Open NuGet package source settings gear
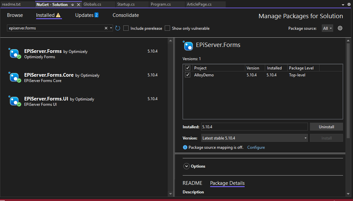 [340, 28]
